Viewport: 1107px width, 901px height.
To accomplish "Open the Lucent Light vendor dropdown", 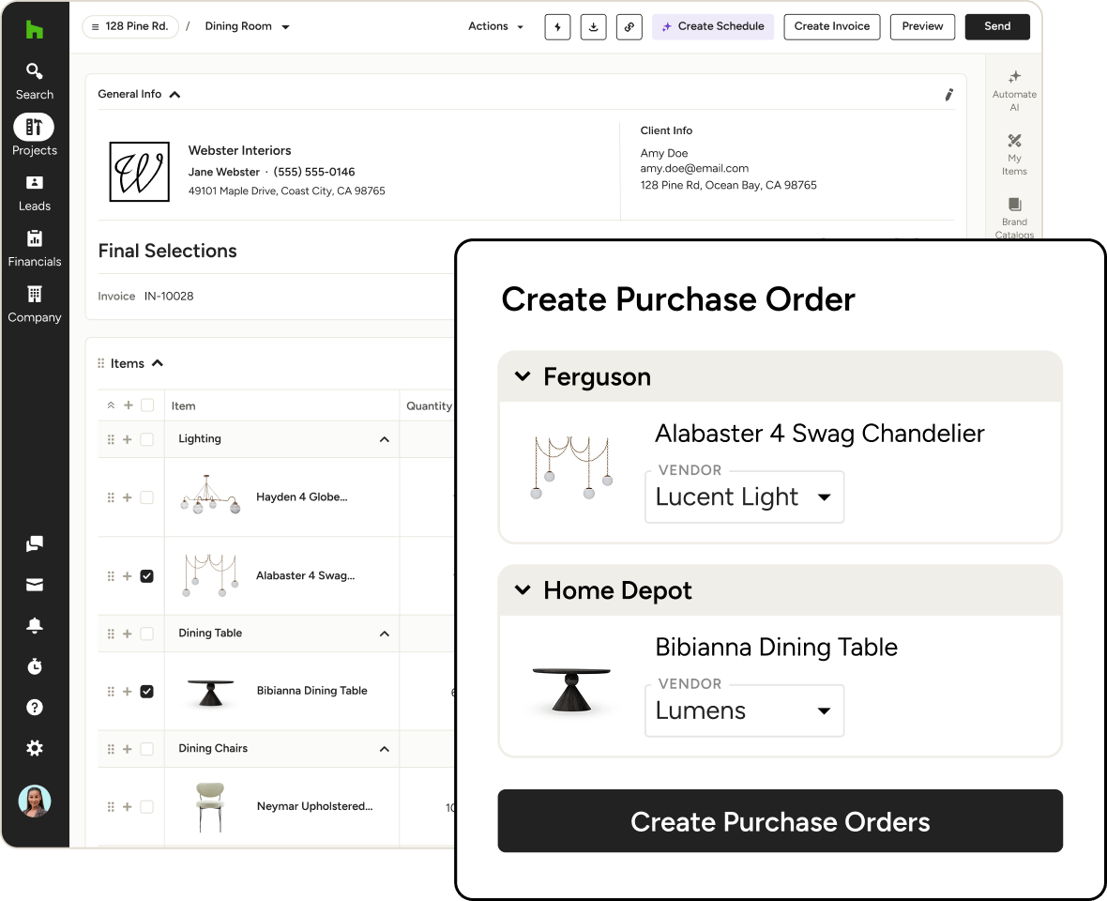I will (744, 497).
